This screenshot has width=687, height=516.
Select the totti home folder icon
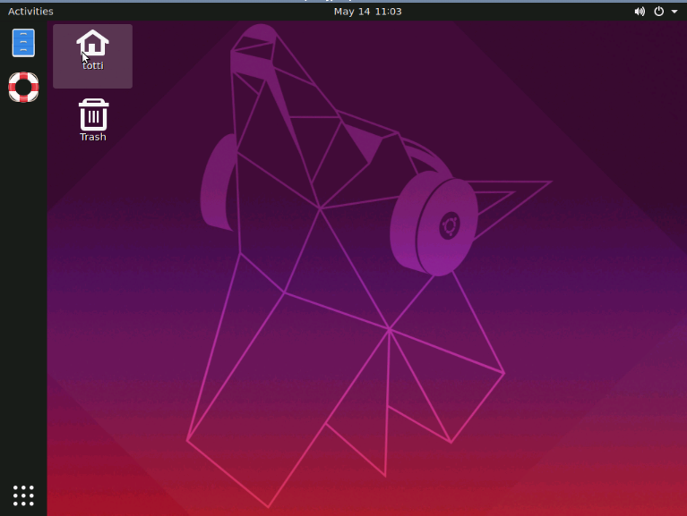click(x=92, y=43)
